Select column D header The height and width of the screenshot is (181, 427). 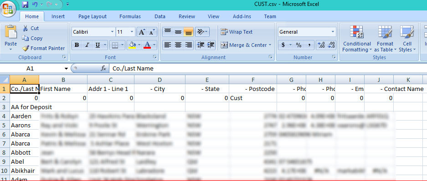tap(159, 80)
